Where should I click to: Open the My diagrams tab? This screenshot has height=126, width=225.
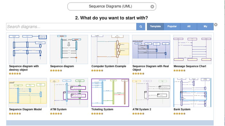(x=205, y=27)
